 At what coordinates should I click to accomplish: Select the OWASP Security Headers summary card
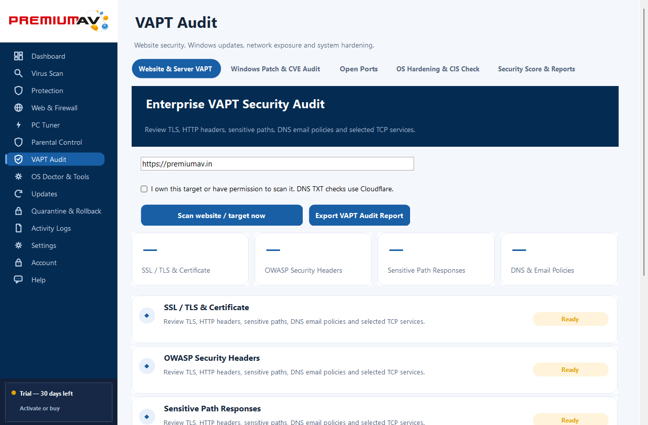pyautogui.click(x=313, y=259)
